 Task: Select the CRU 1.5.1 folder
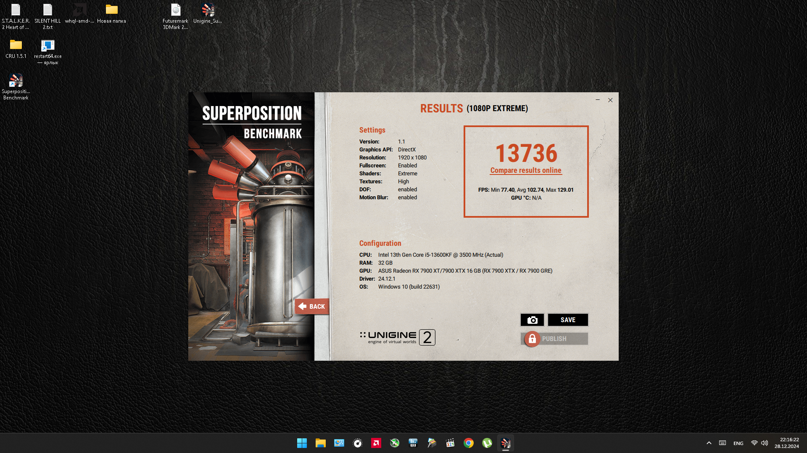pyautogui.click(x=16, y=49)
